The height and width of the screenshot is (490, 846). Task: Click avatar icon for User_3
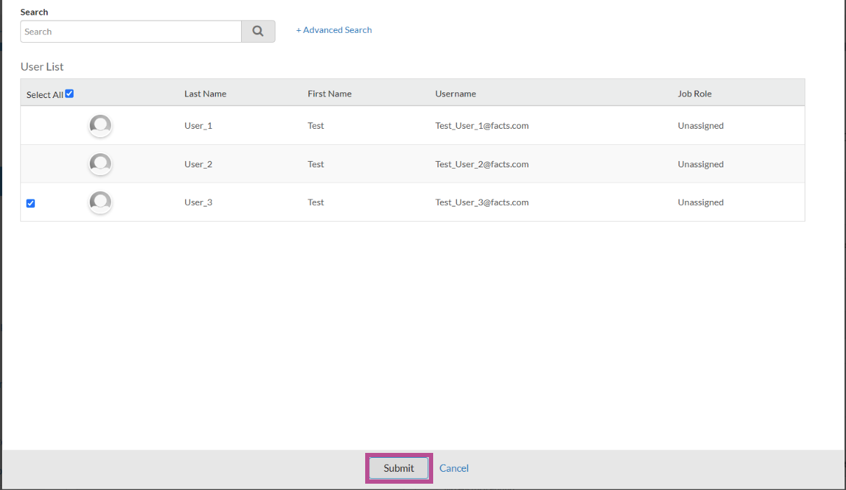[100, 202]
